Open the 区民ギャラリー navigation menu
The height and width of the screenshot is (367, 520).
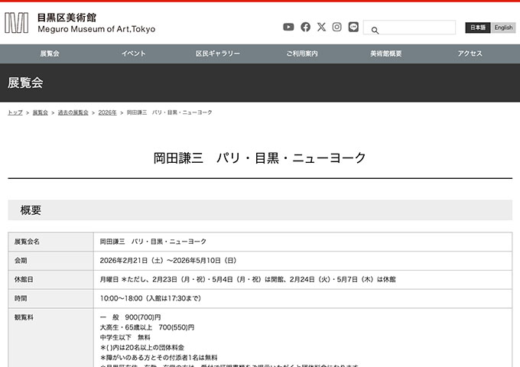coord(218,54)
